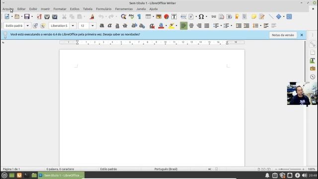Save the document with floppy icon

(x=27, y=16)
